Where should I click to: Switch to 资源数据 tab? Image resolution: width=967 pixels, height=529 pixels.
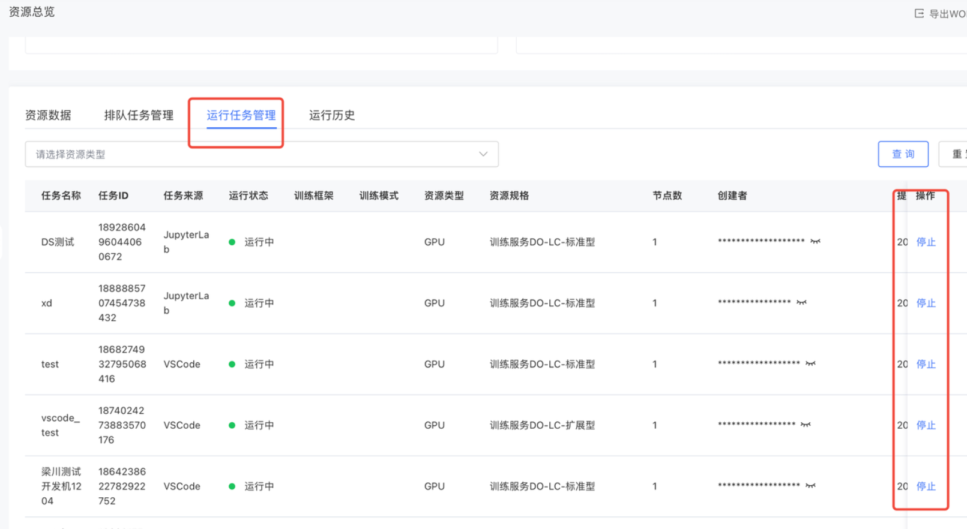click(x=48, y=115)
